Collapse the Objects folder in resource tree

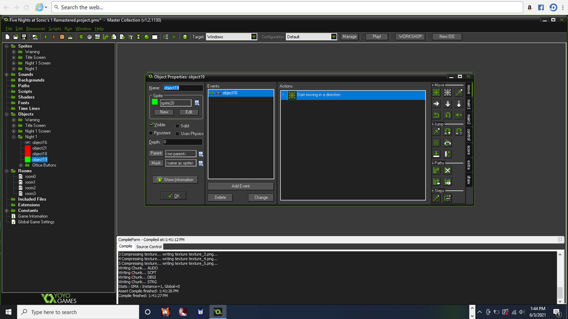(6, 114)
